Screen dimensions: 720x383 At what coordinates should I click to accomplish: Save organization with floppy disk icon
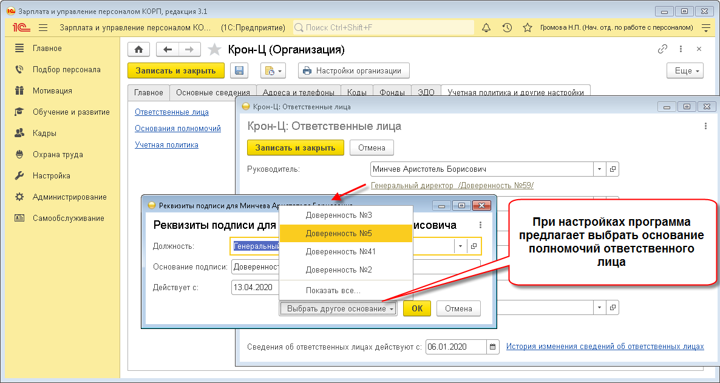point(239,71)
